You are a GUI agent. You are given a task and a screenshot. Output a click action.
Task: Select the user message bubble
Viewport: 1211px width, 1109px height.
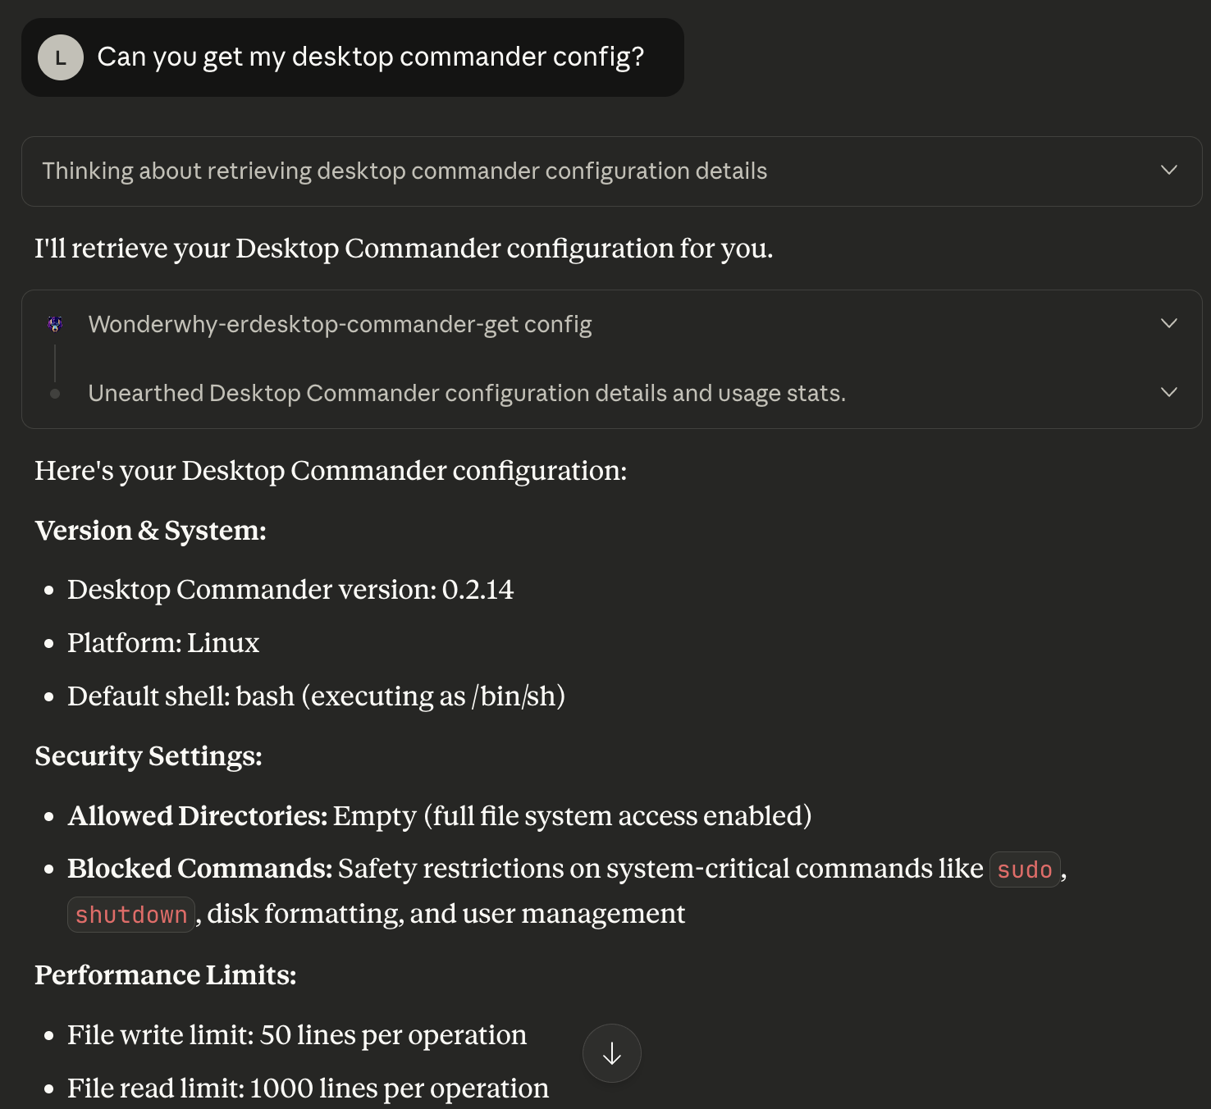click(x=351, y=57)
